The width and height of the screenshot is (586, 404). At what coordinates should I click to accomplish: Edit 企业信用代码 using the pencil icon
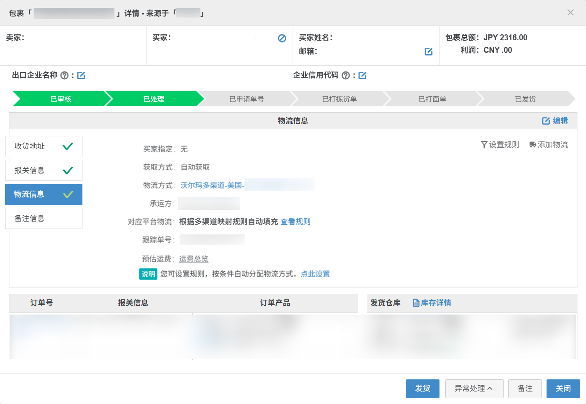pos(363,75)
